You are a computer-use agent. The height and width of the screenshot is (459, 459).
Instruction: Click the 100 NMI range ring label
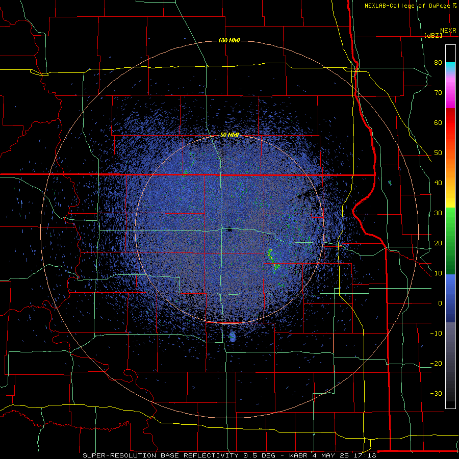229,40
